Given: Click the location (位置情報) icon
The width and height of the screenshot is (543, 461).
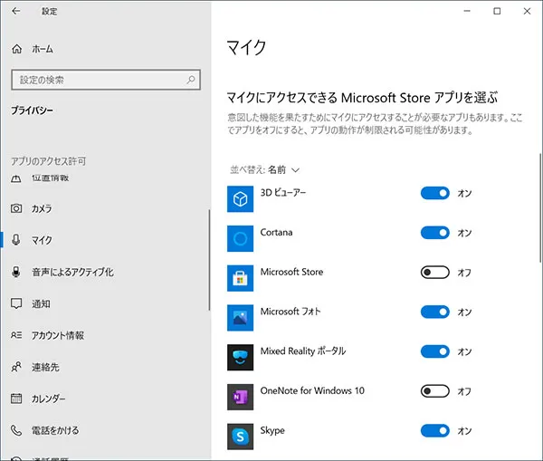Looking at the screenshot, I should click(16, 178).
